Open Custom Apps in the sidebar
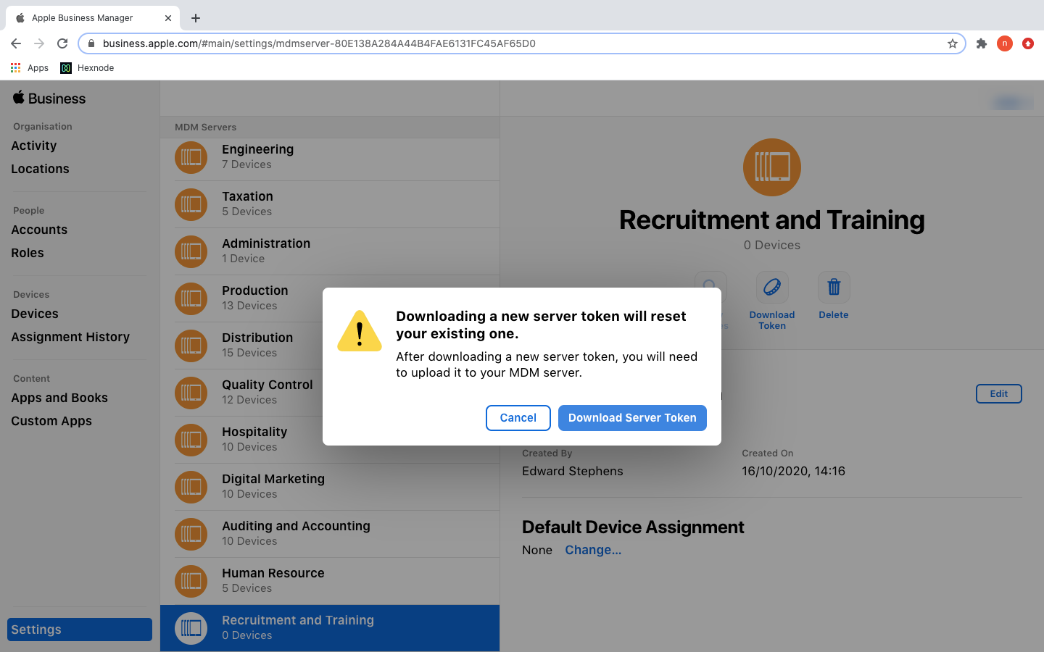The width and height of the screenshot is (1044, 652). pyautogui.click(x=51, y=421)
